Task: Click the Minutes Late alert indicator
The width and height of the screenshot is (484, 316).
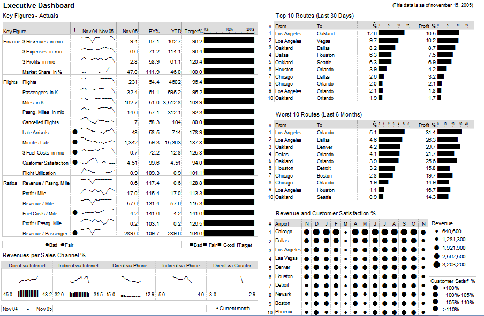Action: pyautogui.click(x=74, y=142)
